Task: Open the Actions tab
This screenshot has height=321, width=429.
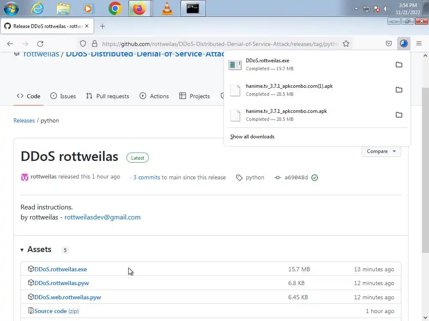Action: click(x=154, y=96)
